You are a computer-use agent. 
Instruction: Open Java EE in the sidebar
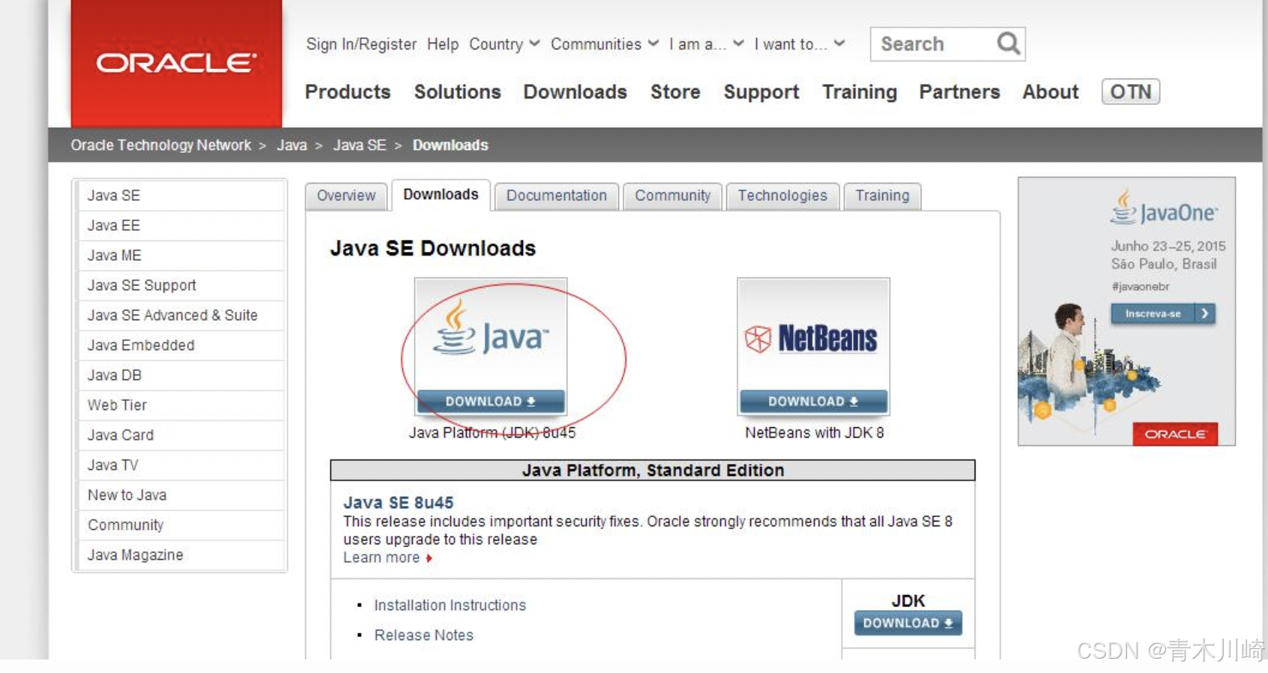click(181, 226)
